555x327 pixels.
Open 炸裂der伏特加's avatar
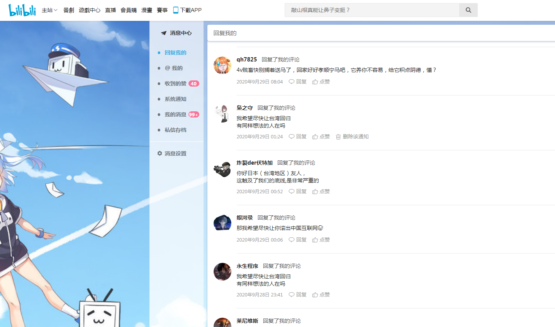pos(222,169)
